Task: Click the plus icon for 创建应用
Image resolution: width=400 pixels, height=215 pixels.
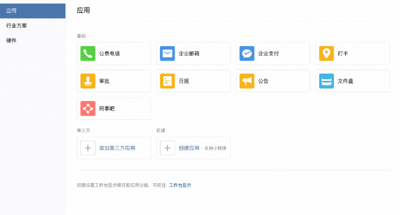Action: click(x=168, y=148)
